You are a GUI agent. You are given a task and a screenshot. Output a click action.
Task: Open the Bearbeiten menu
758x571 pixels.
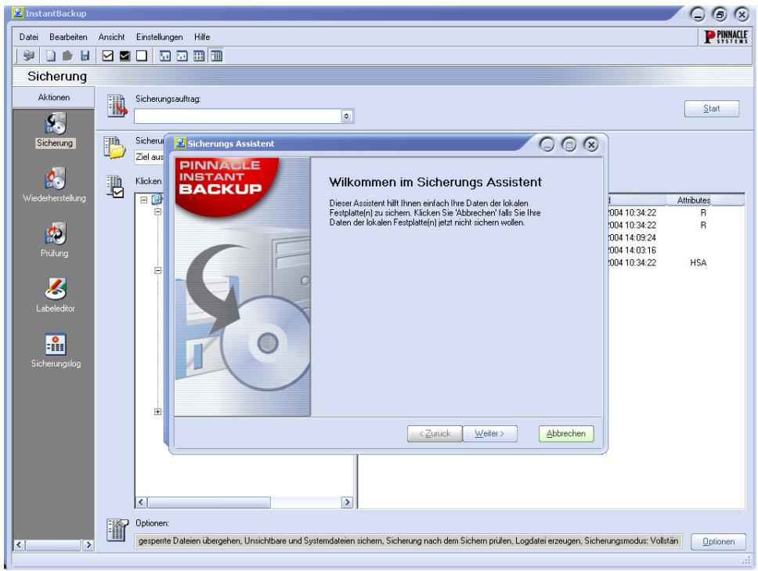click(68, 37)
